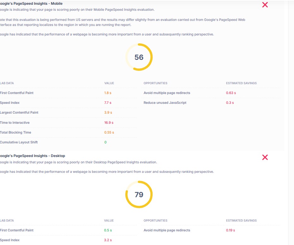Select the Total Blocking Time row
The image size is (294, 245).
click(15, 132)
